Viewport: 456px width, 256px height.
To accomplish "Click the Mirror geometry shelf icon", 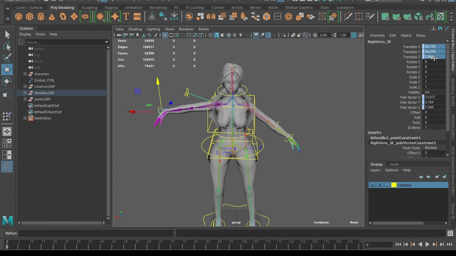I will tap(211, 16).
